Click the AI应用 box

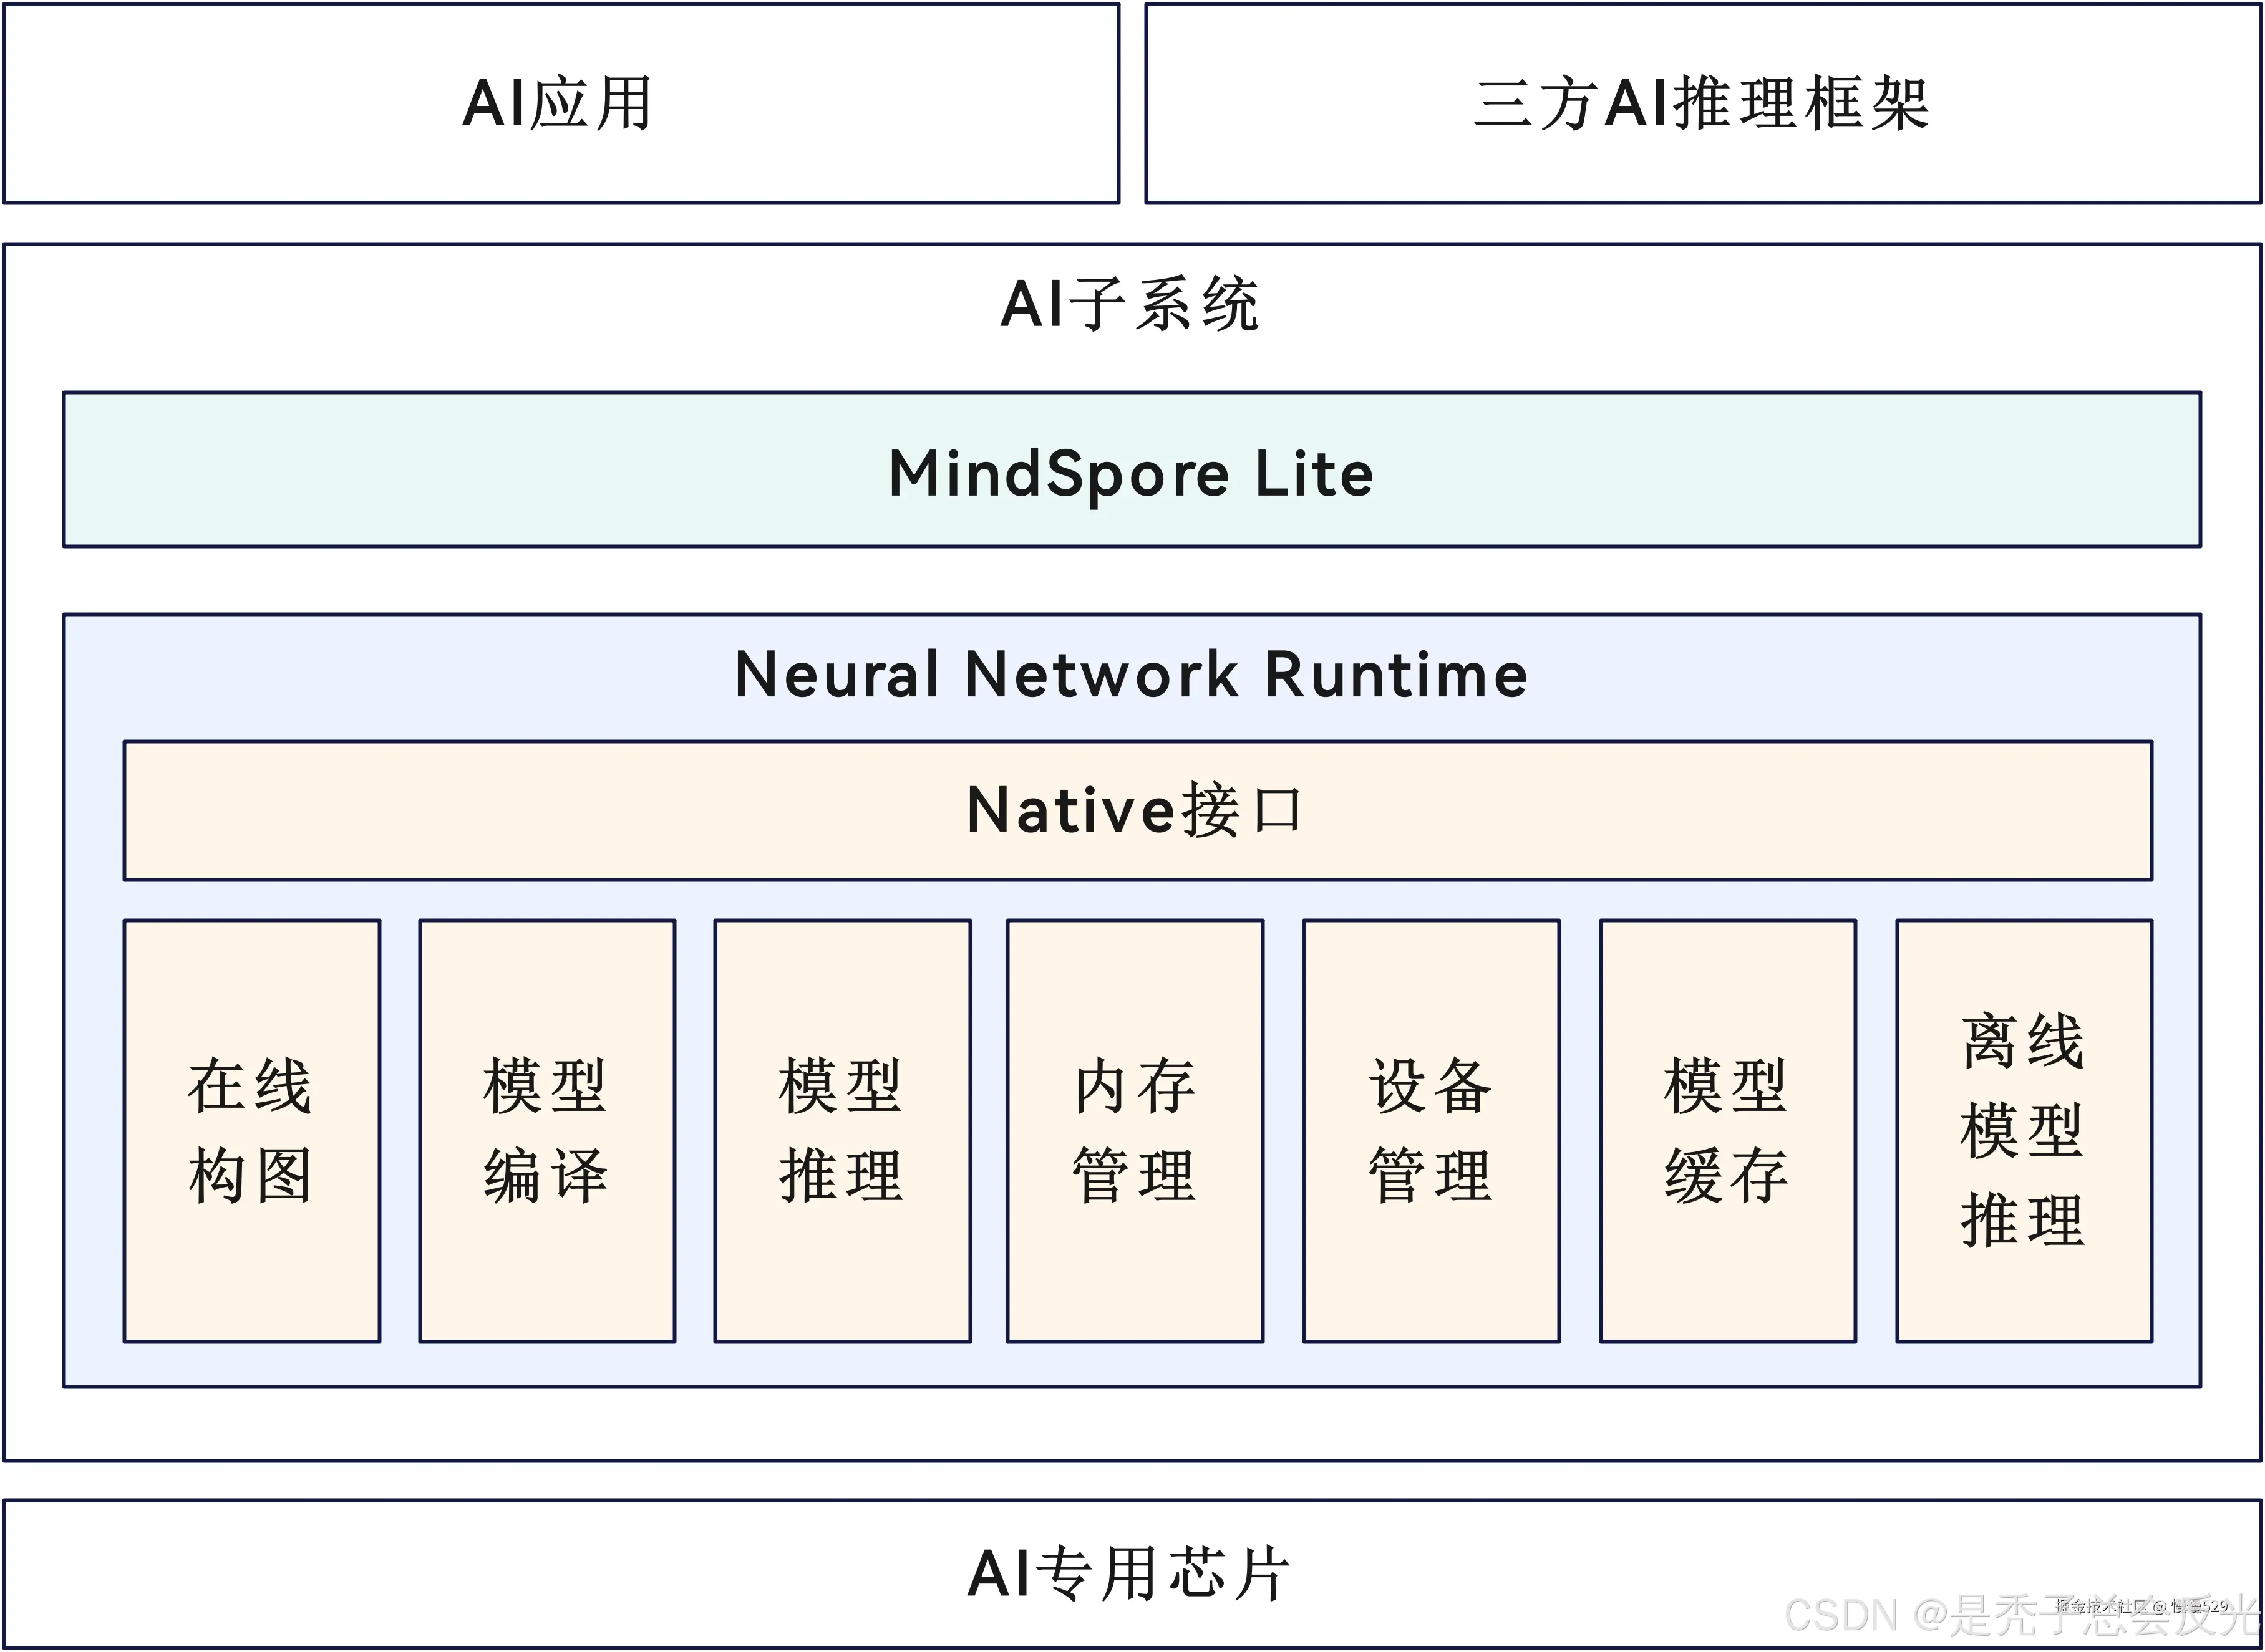click(561, 103)
